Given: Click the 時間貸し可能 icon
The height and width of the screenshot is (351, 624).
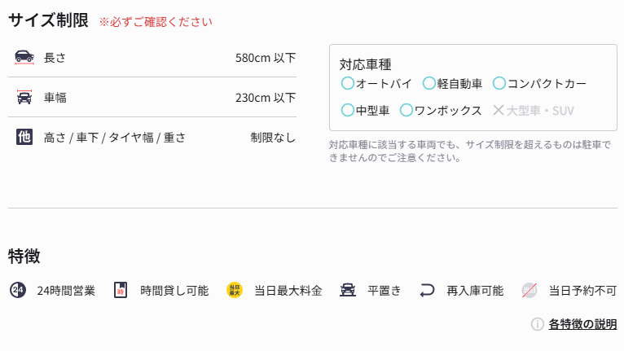Looking at the screenshot, I should 121,290.
